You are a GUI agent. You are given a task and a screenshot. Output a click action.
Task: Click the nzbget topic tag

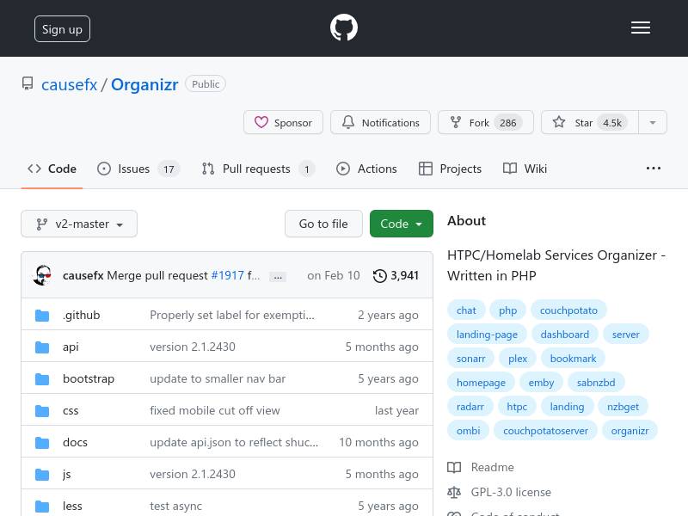tap(623, 407)
